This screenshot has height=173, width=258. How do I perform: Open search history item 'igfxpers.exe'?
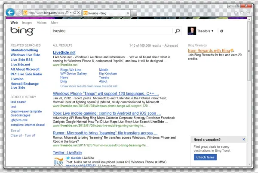(19, 120)
